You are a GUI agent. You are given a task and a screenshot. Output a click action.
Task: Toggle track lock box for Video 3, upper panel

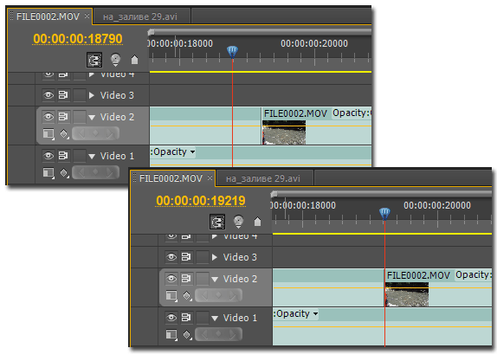click(80, 95)
